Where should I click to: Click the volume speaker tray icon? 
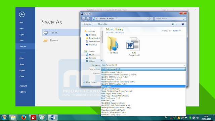tap(198, 118)
